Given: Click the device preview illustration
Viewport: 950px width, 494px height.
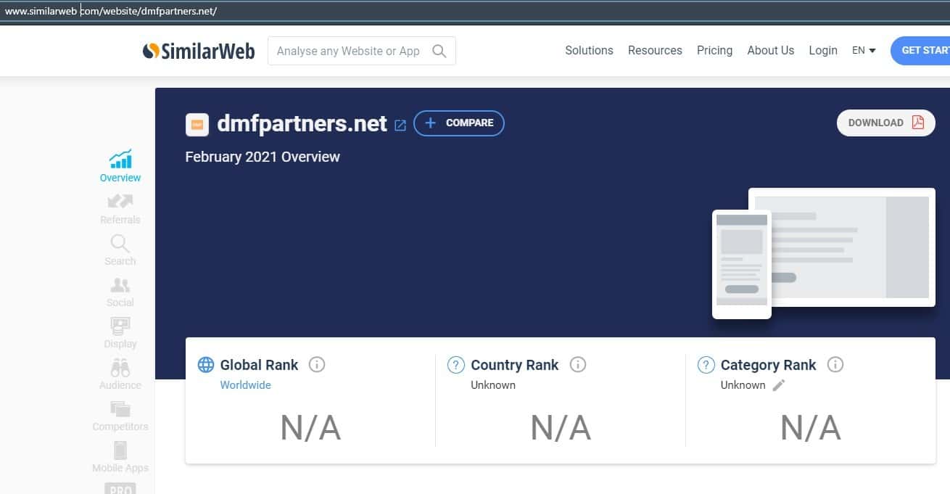Looking at the screenshot, I should (x=824, y=253).
